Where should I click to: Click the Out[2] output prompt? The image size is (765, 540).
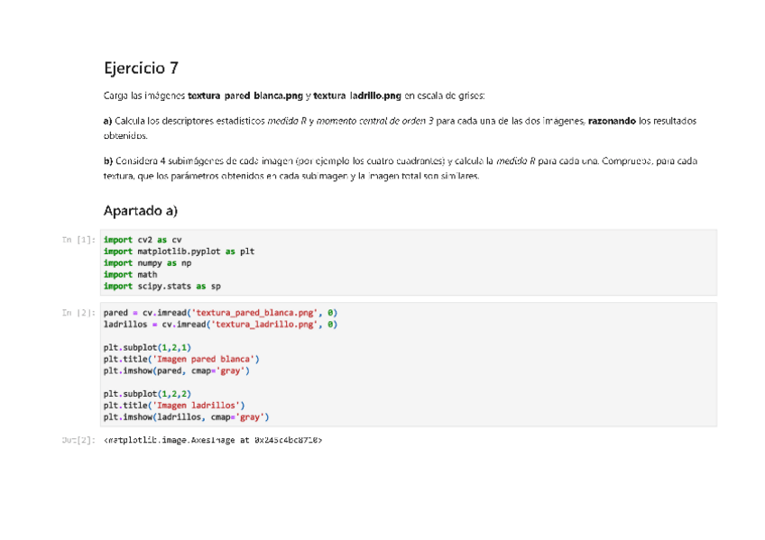tap(78, 440)
